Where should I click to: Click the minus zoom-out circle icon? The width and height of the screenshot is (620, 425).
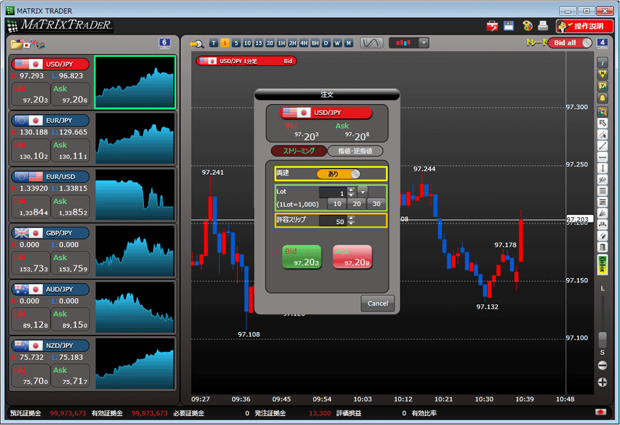(x=602, y=365)
